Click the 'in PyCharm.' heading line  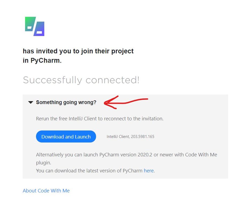pyautogui.click(x=42, y=60)
